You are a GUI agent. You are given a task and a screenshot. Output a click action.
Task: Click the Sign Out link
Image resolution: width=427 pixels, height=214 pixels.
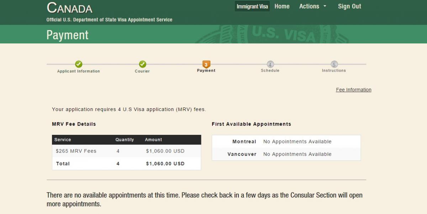pos(349,6)
